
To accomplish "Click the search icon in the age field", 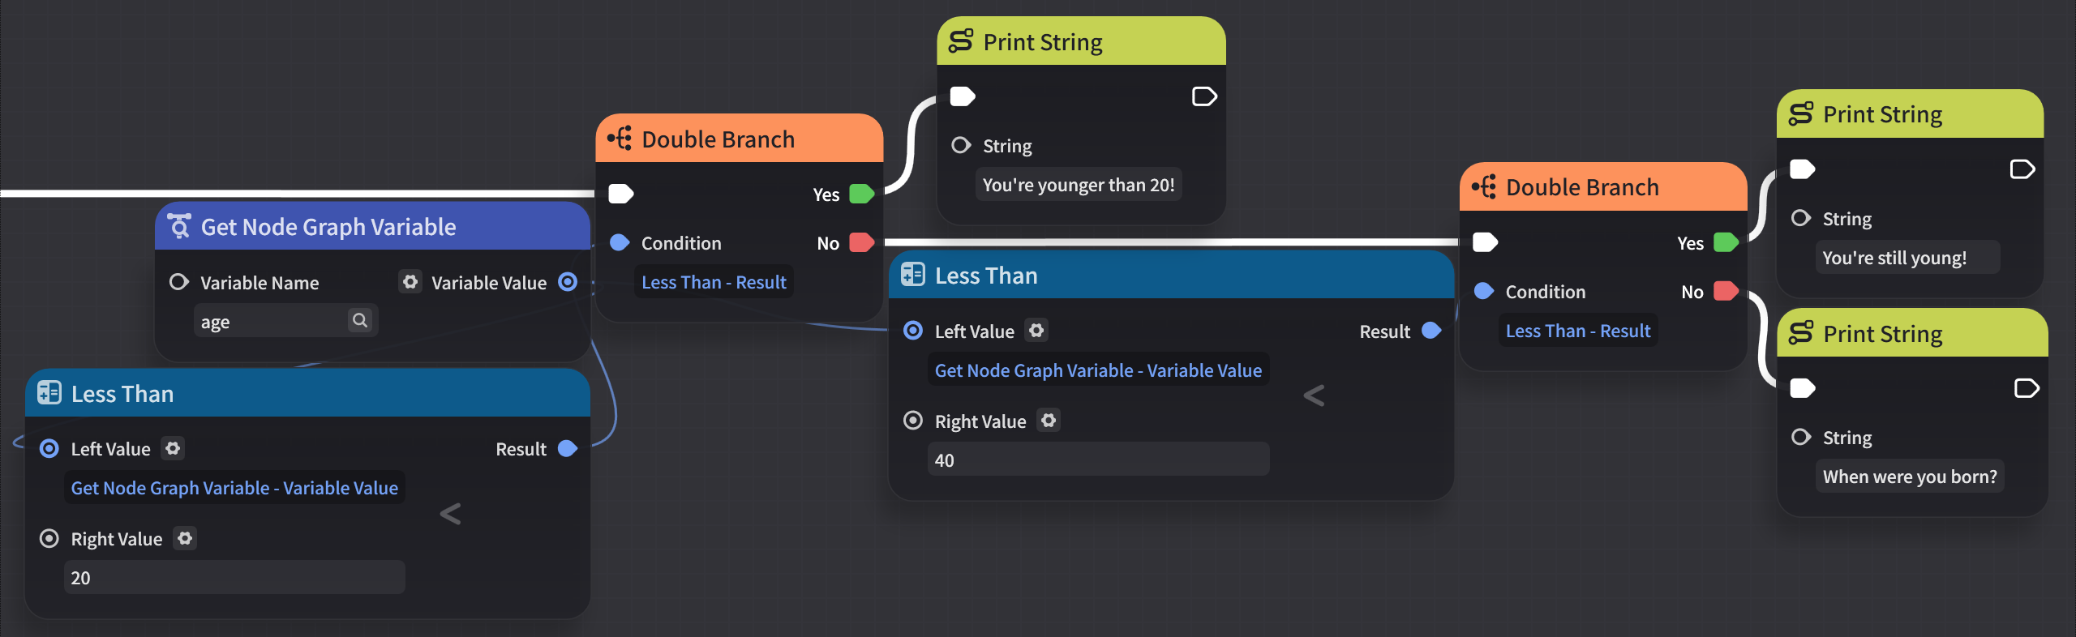I will pos(360,321).
